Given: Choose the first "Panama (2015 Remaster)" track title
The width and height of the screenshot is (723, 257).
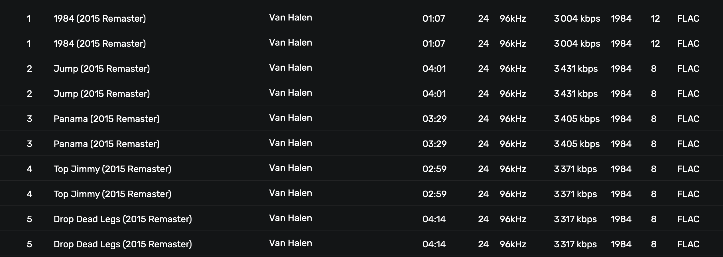Looking at the screenshot, I should pyautogui.click(x=106, y=119).
